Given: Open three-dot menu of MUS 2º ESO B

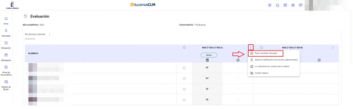Looking at the screenshot, I should 333,48.
